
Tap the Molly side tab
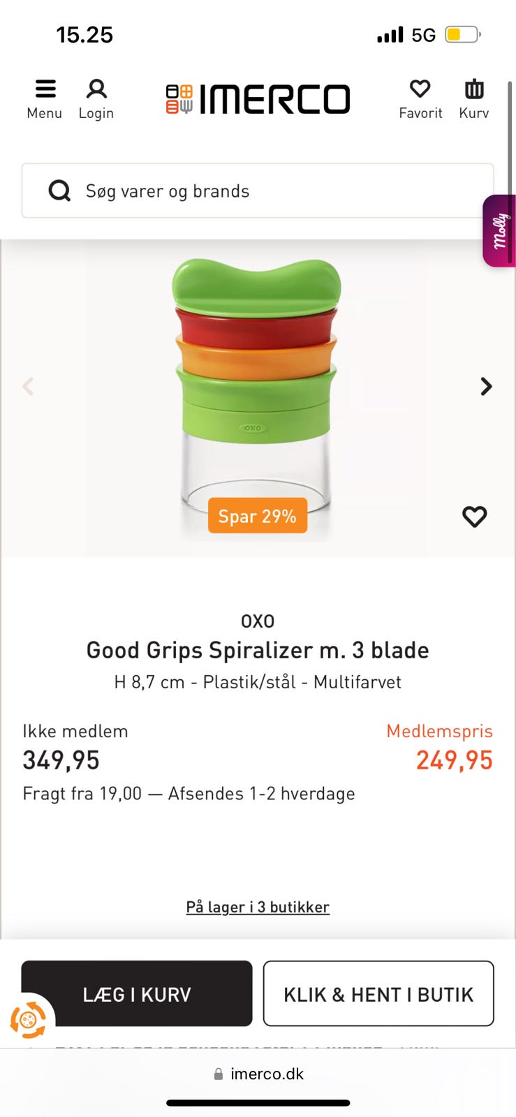point(499,230)
